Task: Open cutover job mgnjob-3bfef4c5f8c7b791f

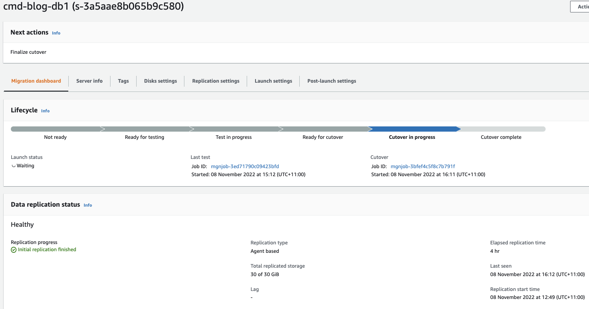Action: pos(423,166)
